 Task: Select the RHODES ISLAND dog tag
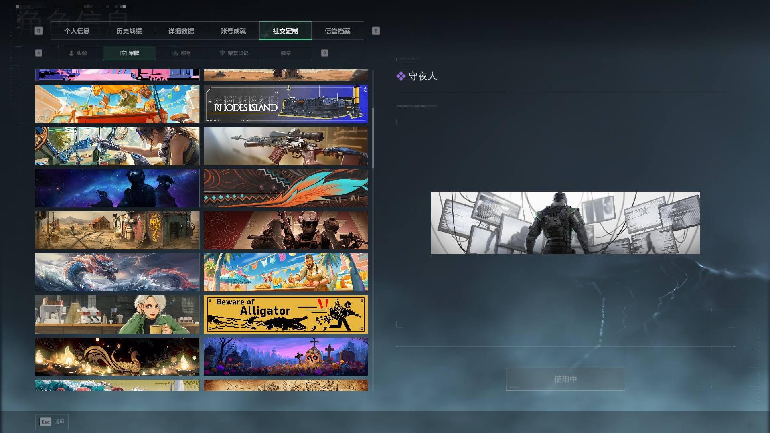pyautogui.click(x=286, y=104)
